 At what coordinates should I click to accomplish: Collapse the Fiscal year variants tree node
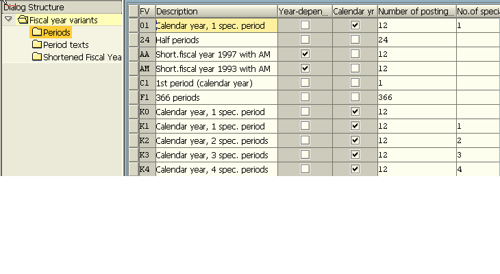click(x=9, y=19)
